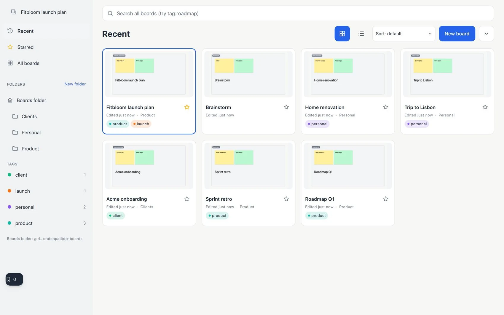Star the Home renovation board
Viewport: 504px width, 315px height.
point(385,107)
